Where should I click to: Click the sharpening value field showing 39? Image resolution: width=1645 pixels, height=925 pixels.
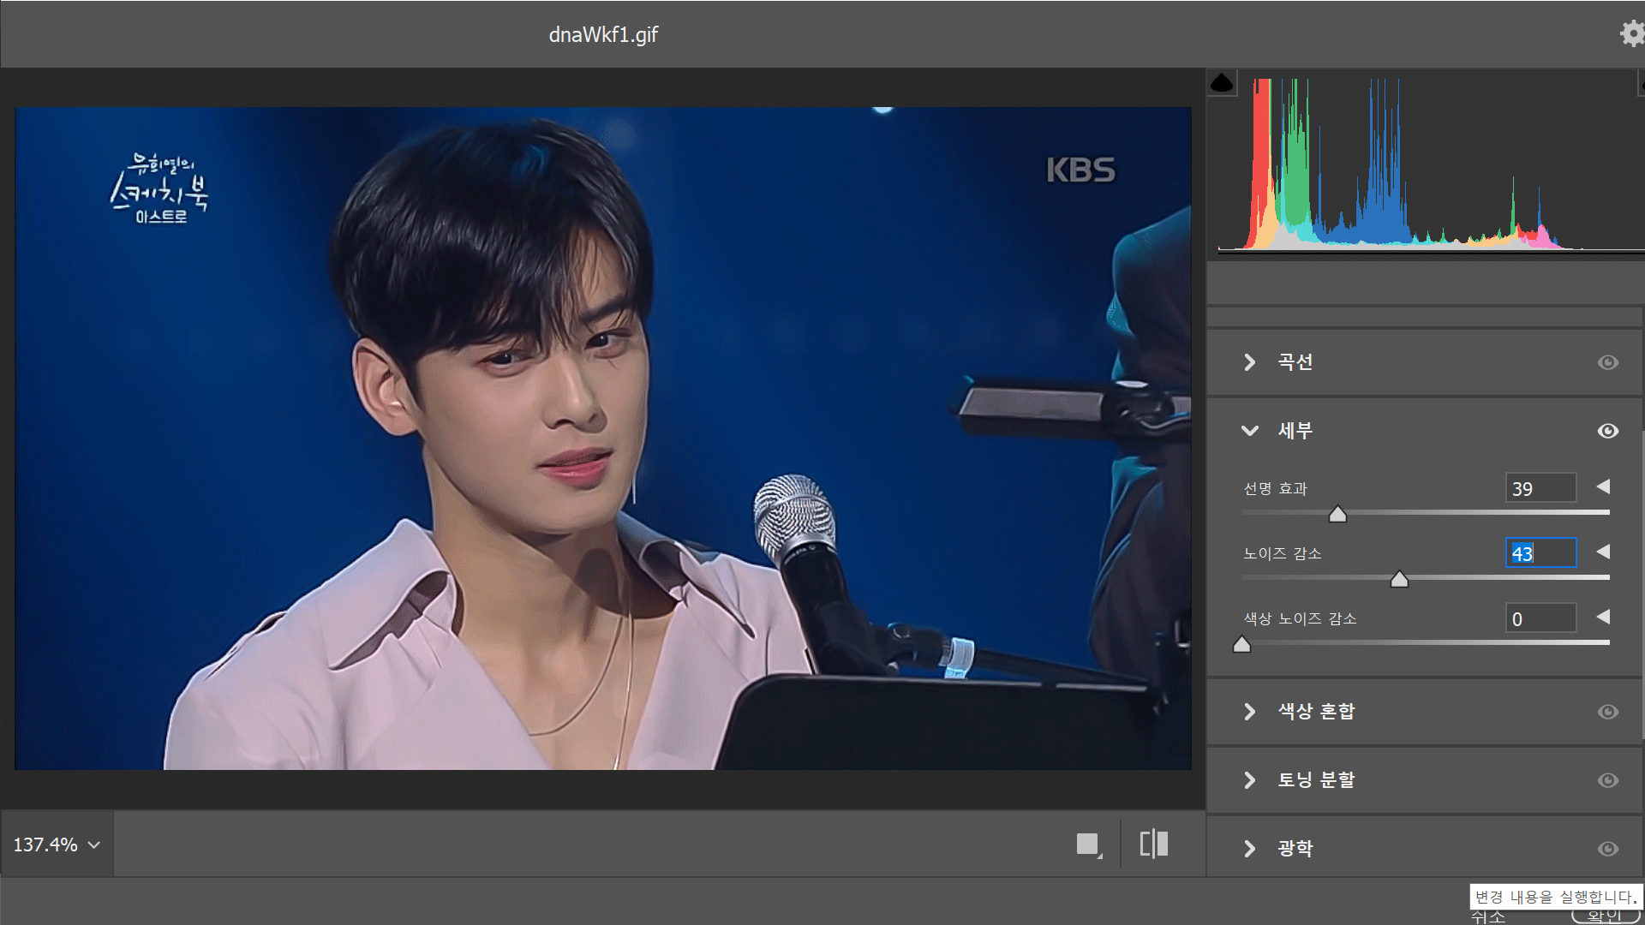coord(1540,488)
